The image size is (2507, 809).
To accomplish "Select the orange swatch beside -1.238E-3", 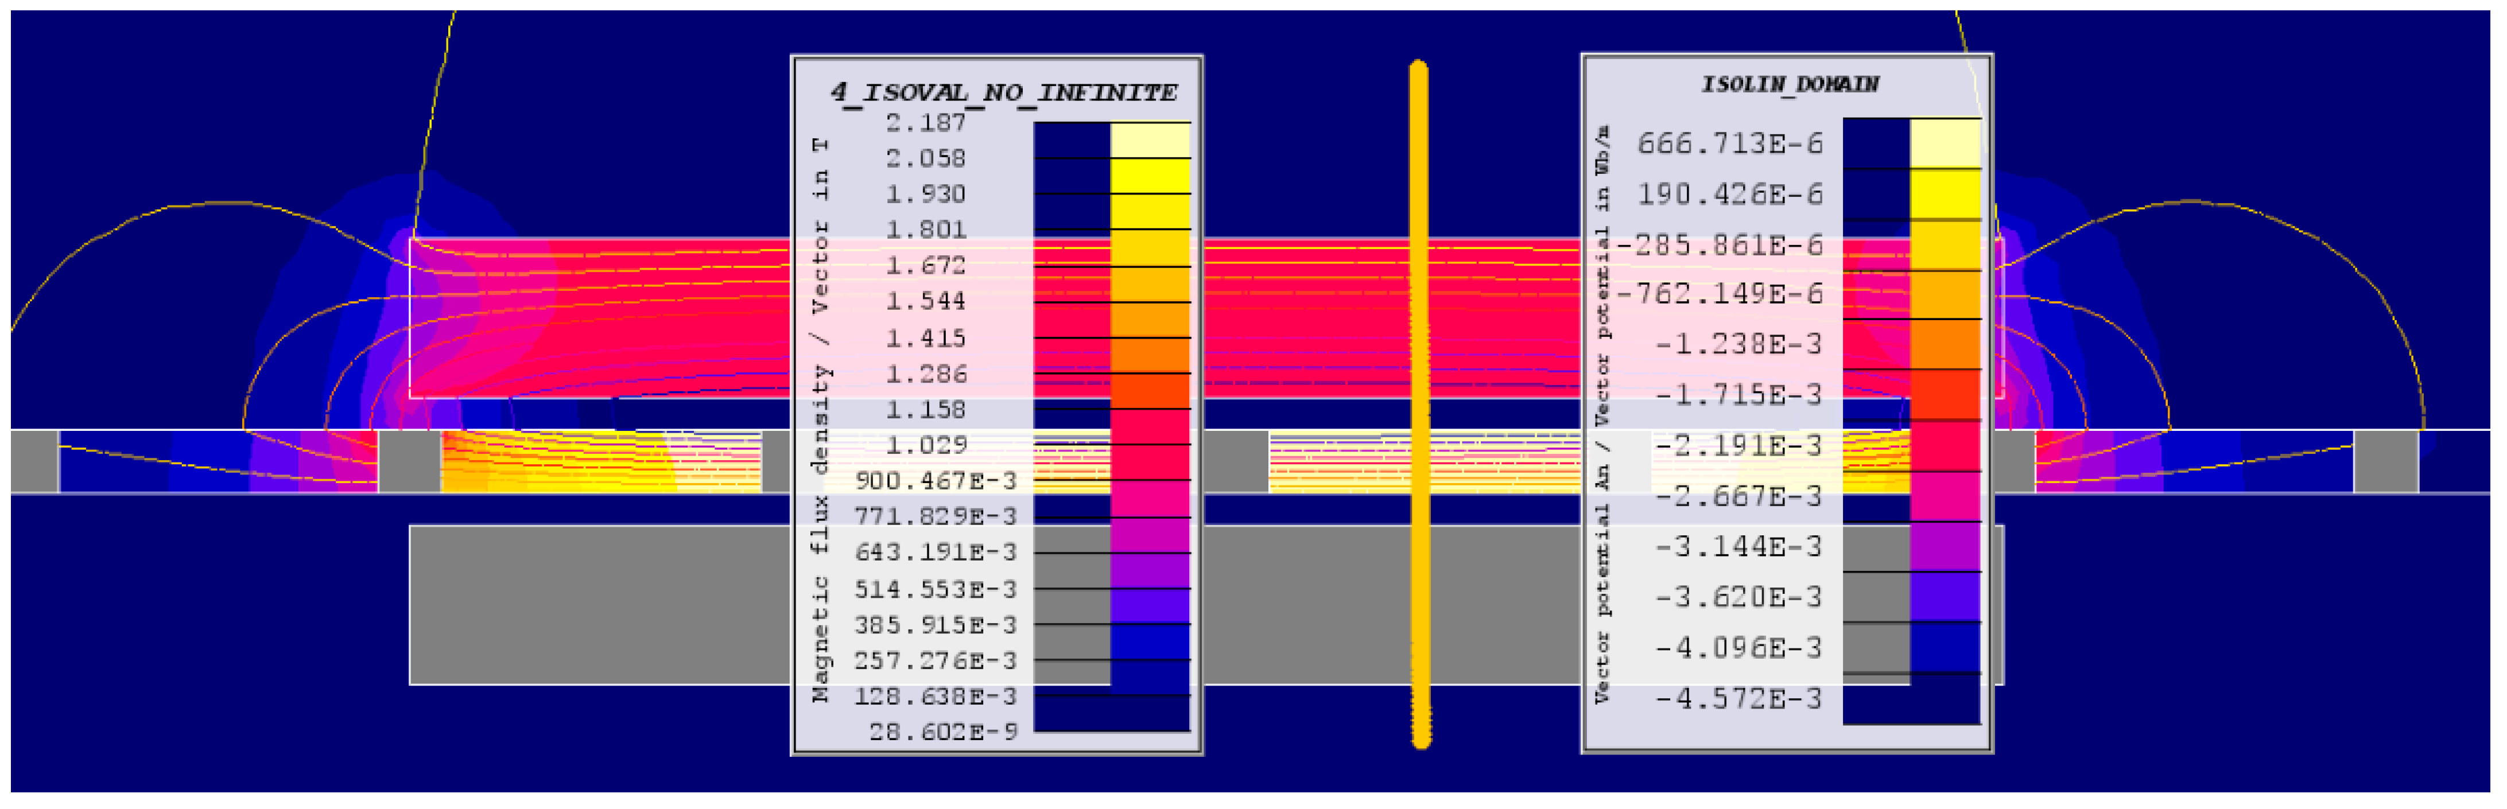I will (1945, 344).
